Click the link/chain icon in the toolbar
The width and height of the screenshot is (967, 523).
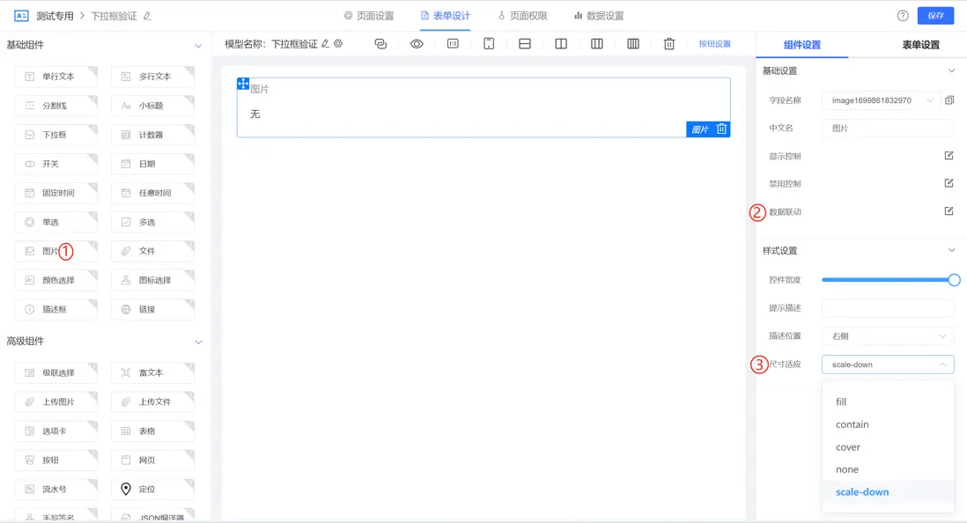coord(380,43)
